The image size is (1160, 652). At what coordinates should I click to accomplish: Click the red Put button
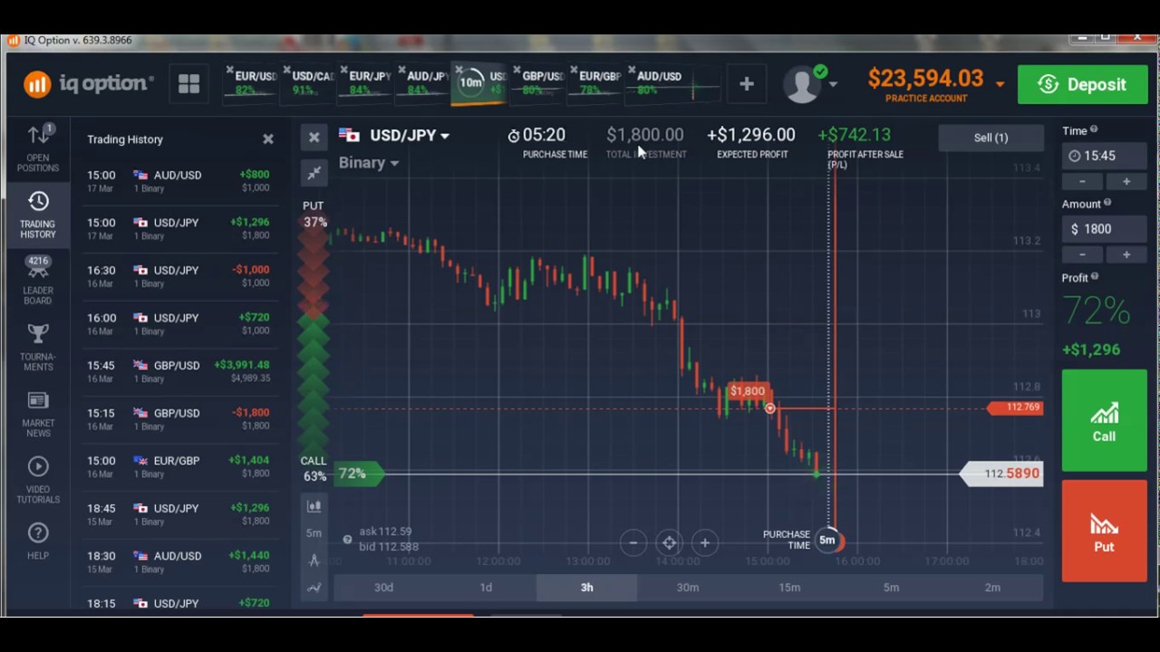(x=1104, y=531)
